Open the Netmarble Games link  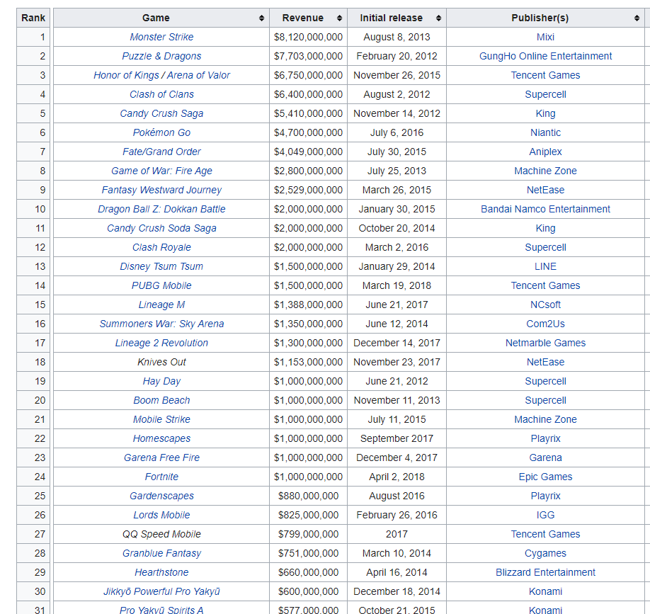click(545, 342)
